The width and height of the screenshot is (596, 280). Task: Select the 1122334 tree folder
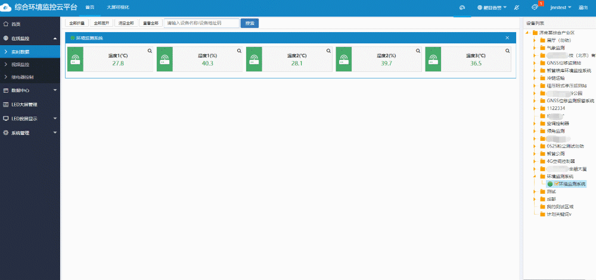pyautogui.click(x=555, y=108)
